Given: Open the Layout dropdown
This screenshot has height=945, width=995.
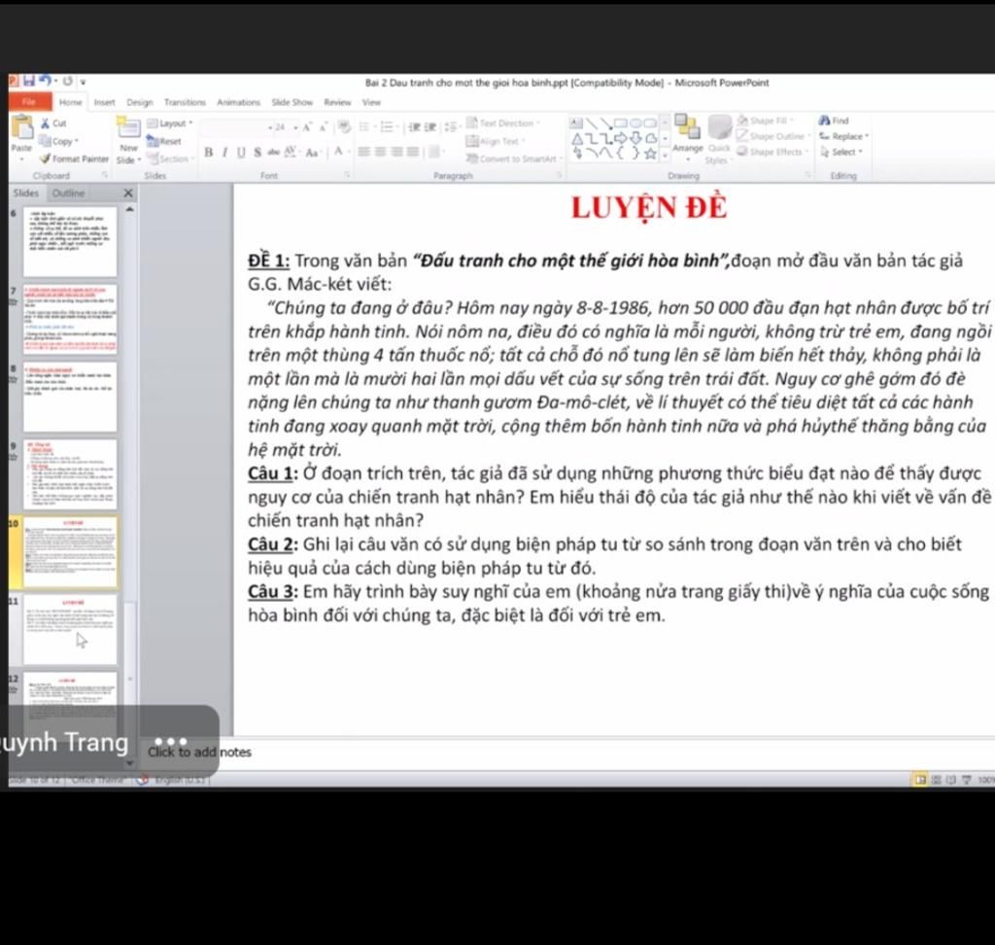Looking at the screenshot, I should pos(170,123).
